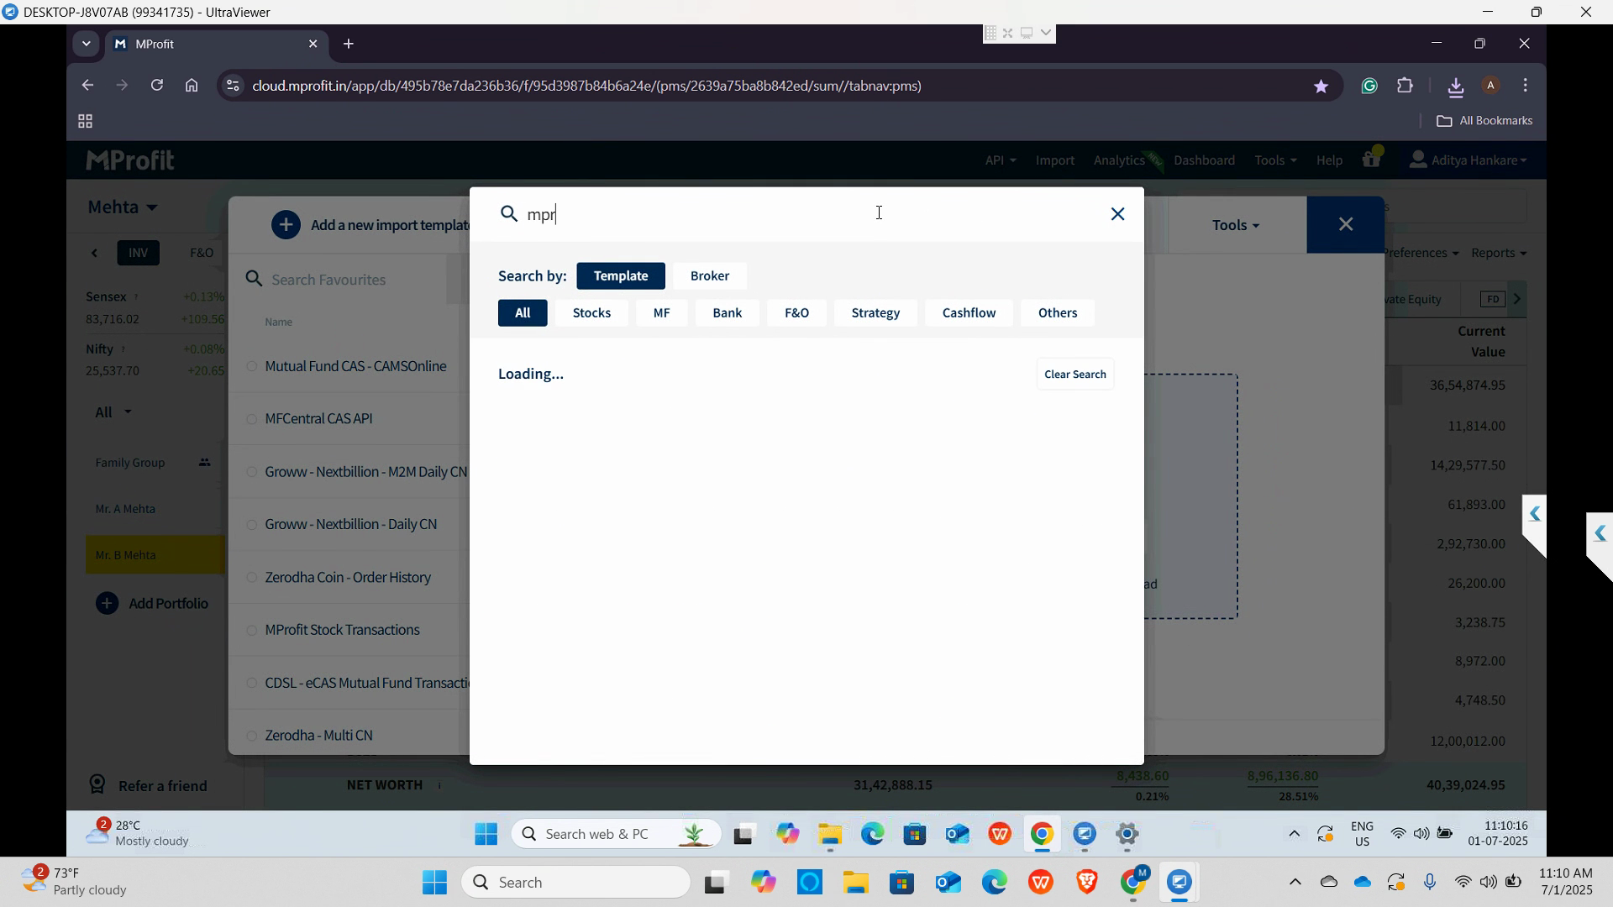Open new browser tab
The image size is (1613, 907).
pos(349,44)
